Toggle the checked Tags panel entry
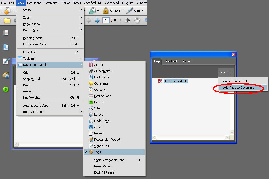 (x=114, y=152)
